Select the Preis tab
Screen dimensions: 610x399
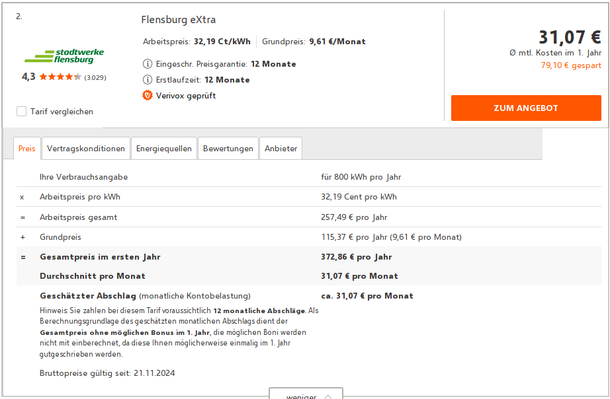[27, 149]
